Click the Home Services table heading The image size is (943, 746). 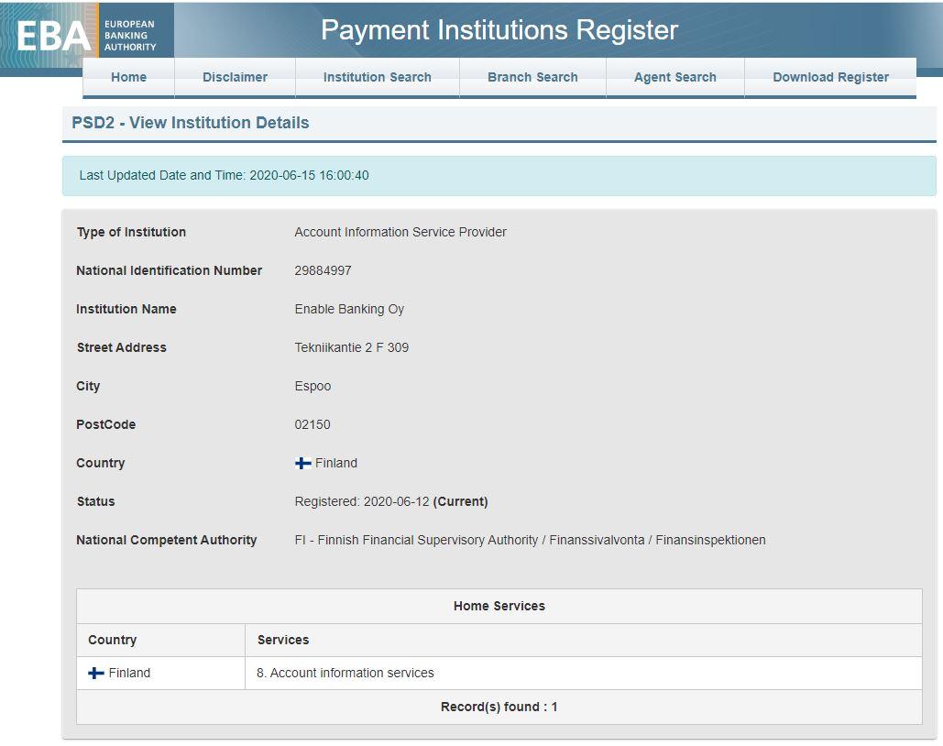(x=499, y=607)
